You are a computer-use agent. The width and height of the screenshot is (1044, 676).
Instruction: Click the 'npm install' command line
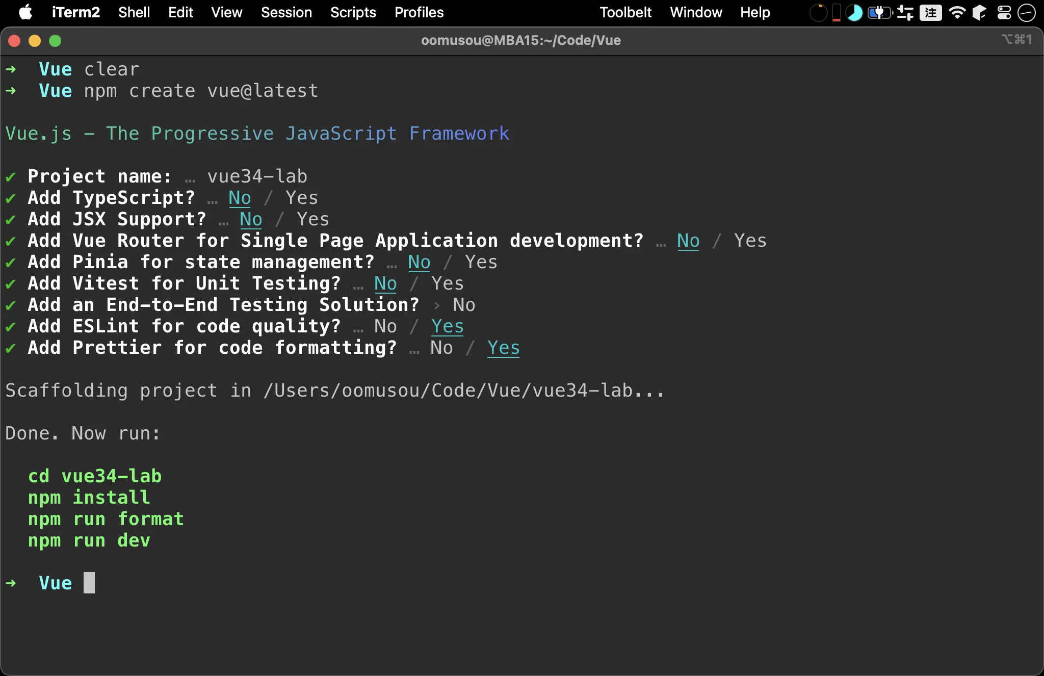click(x=89, y=498)
